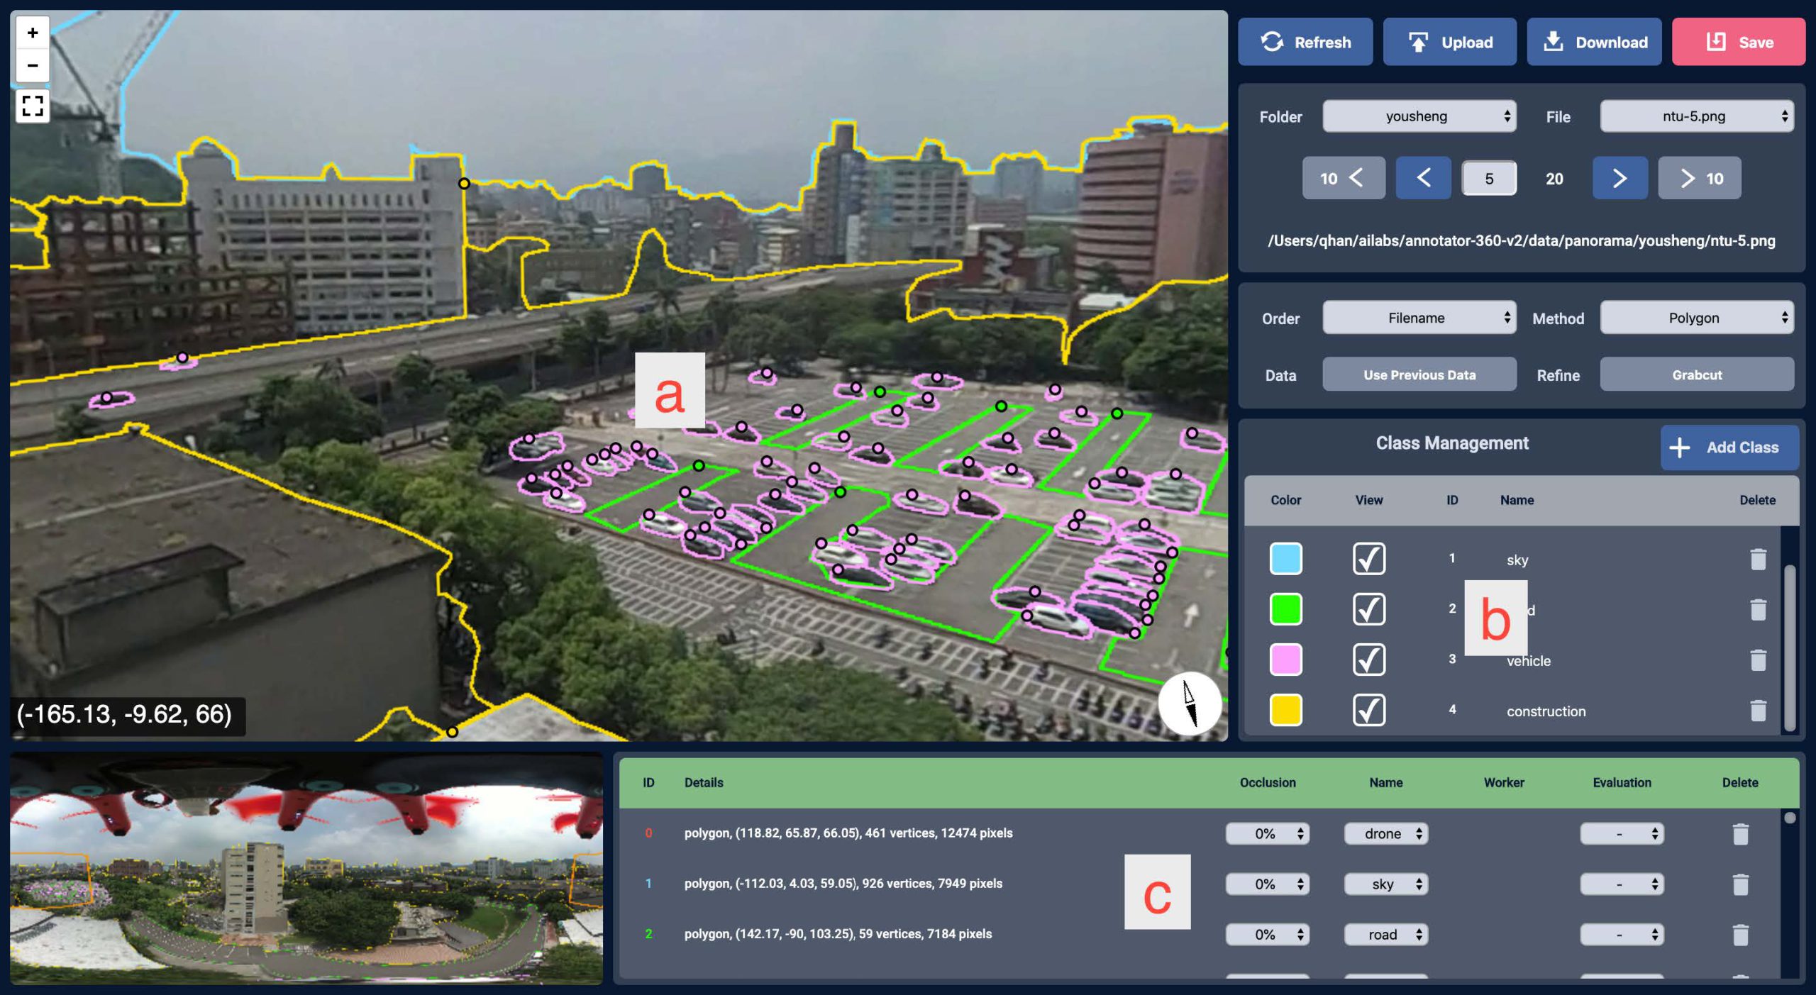Change the vehicle class color swatch
1816x995 pixels.
1286,659
